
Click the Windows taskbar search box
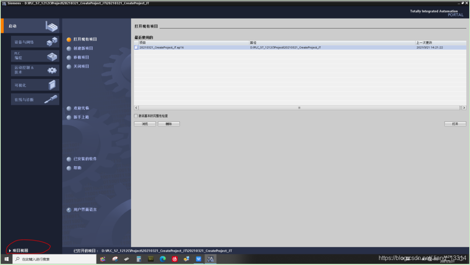(55, 259)
